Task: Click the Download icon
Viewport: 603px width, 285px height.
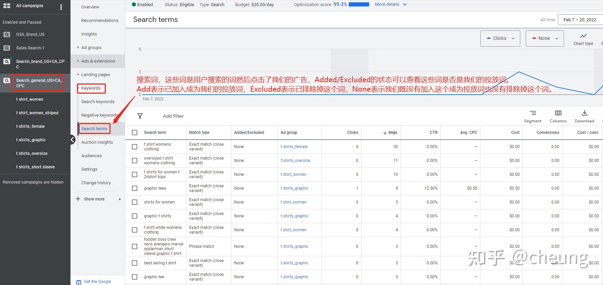Action: coord(584,113)
